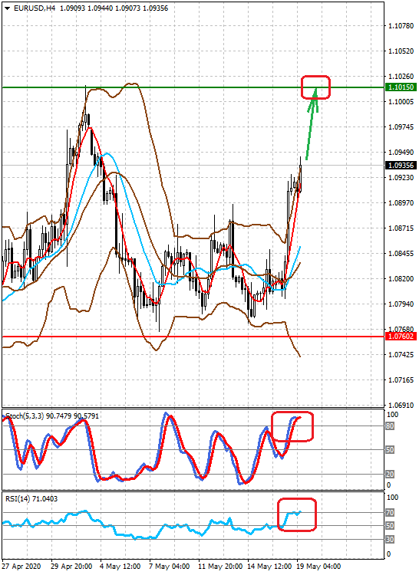Select the green upward arrow annotation

[x=312, y=124]
